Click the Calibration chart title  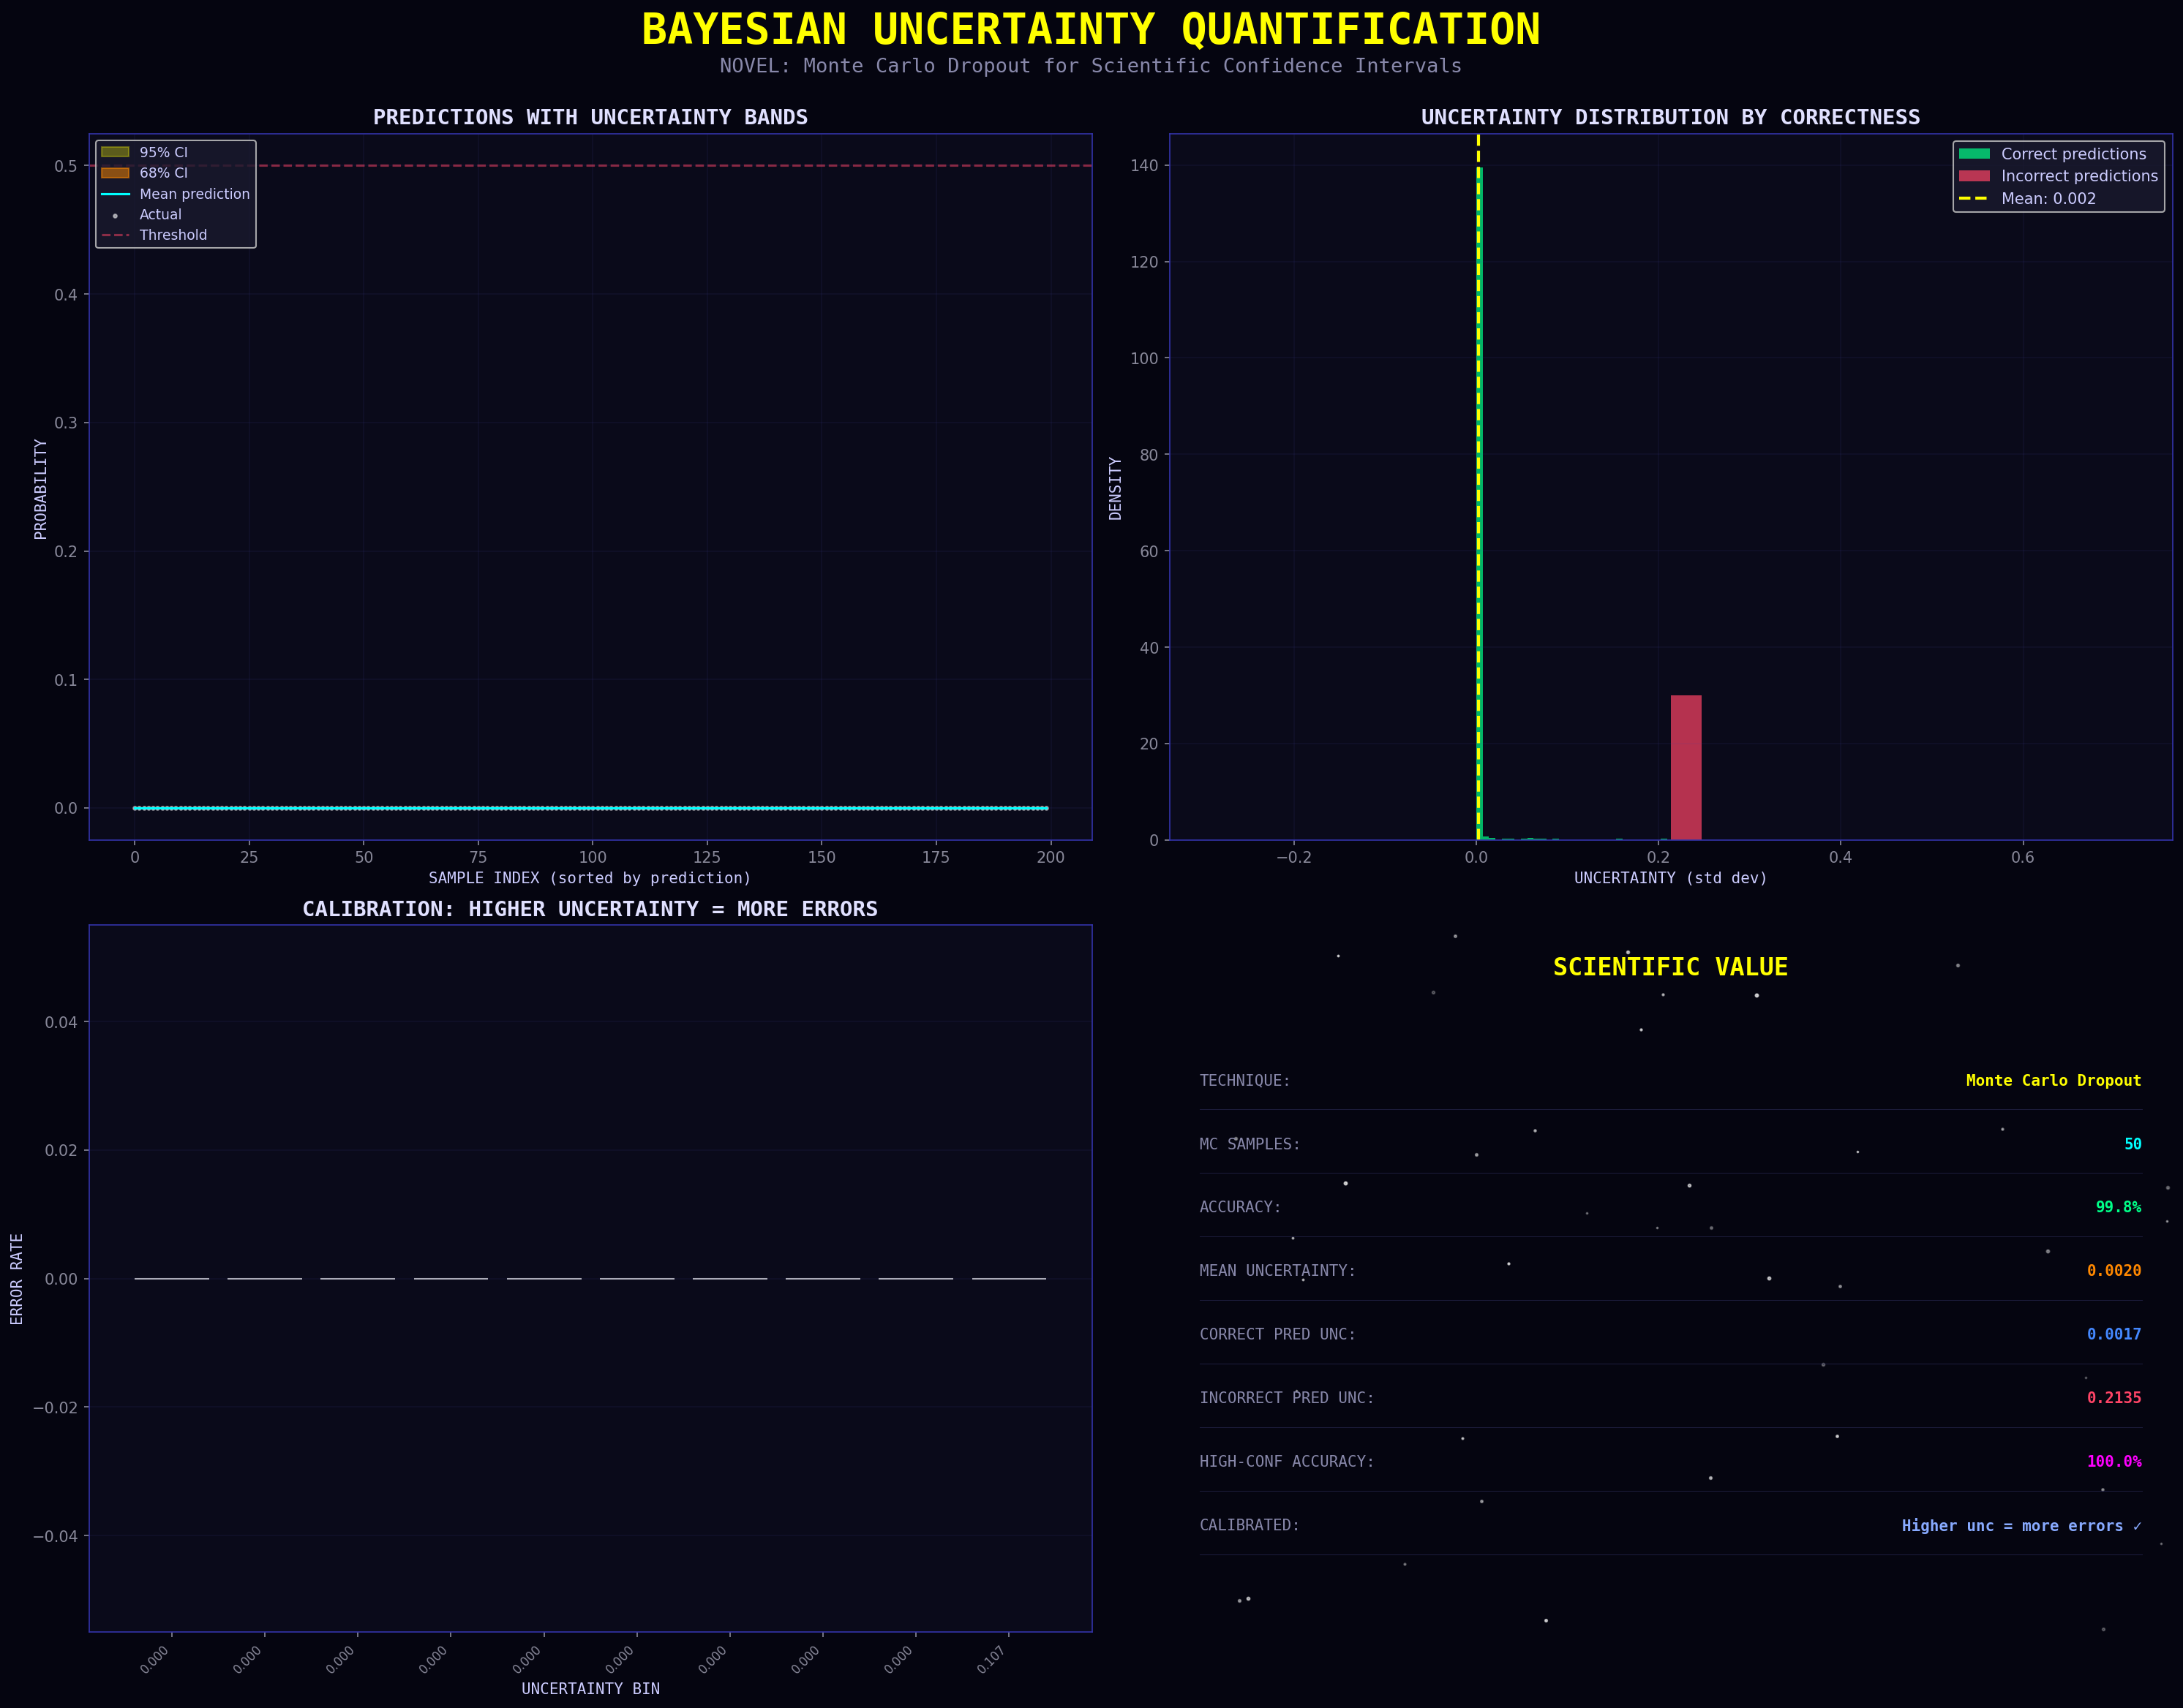[x=590, y=909]
